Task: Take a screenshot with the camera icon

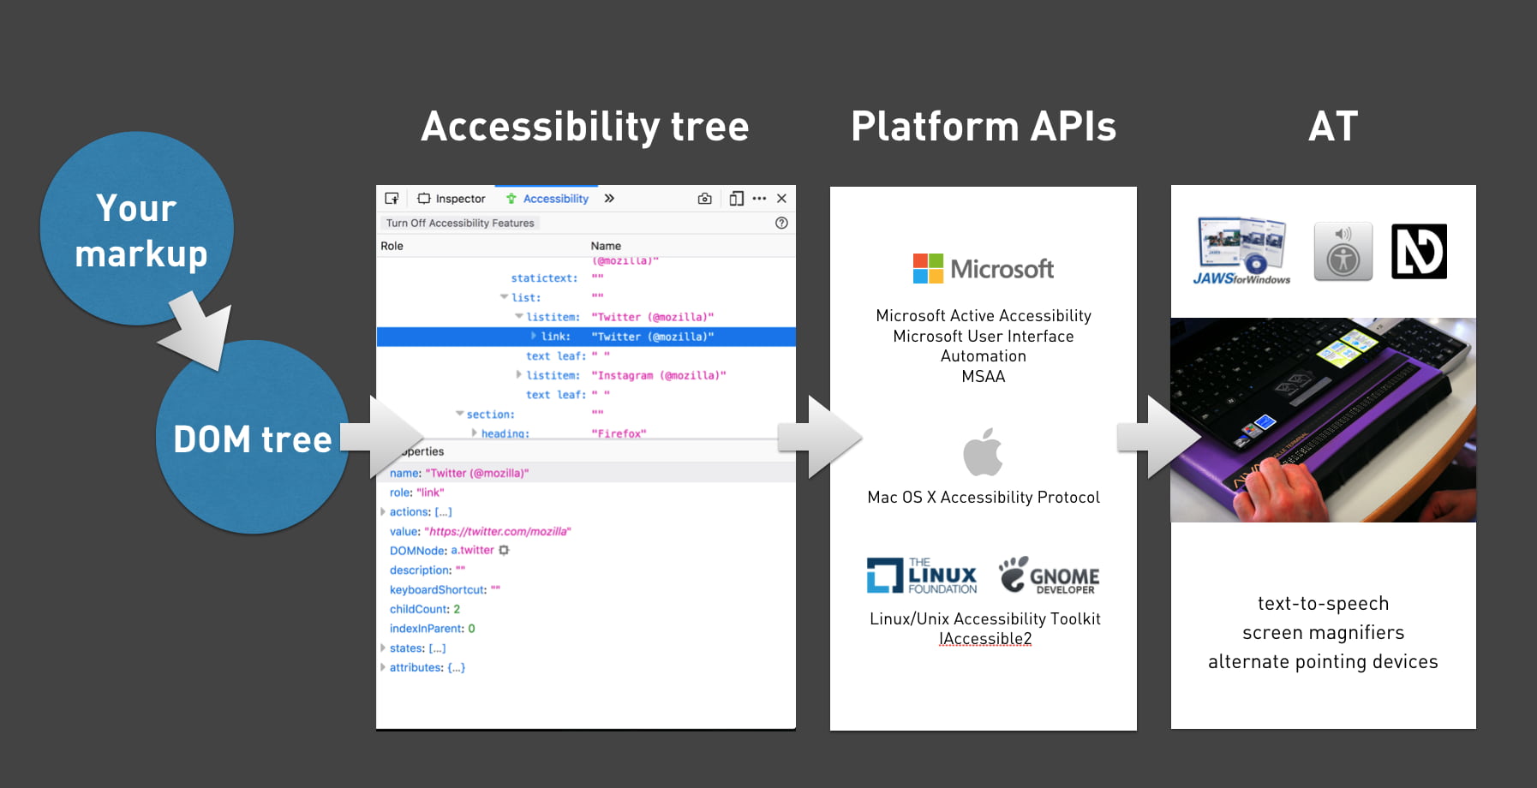Action: 704,198
